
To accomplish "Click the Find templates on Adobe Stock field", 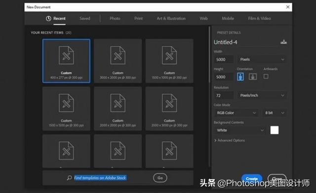I will click(x=100, y=178).
